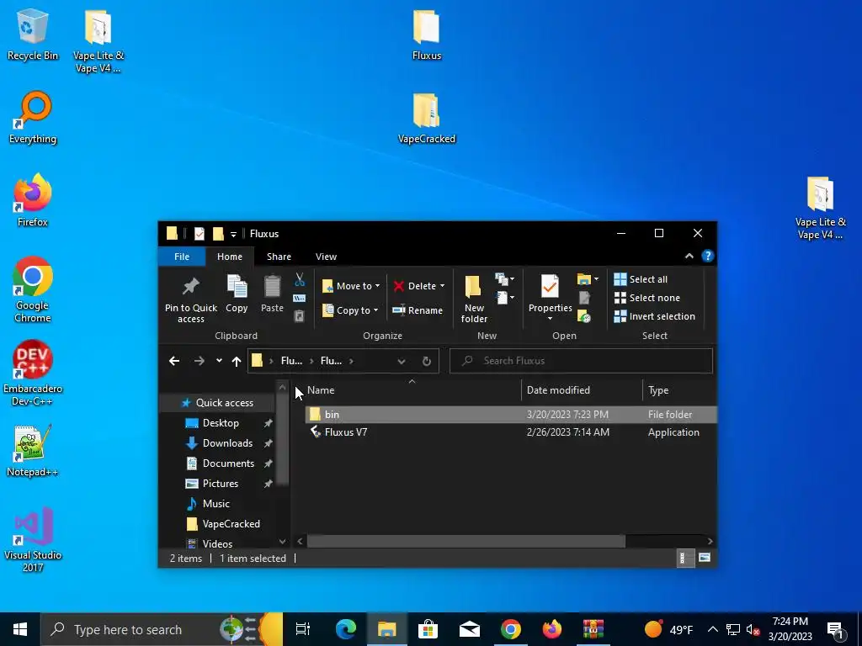Open the Customize Quick Access Toolbar dropdown
862x646 pixels.
(234, 234)
